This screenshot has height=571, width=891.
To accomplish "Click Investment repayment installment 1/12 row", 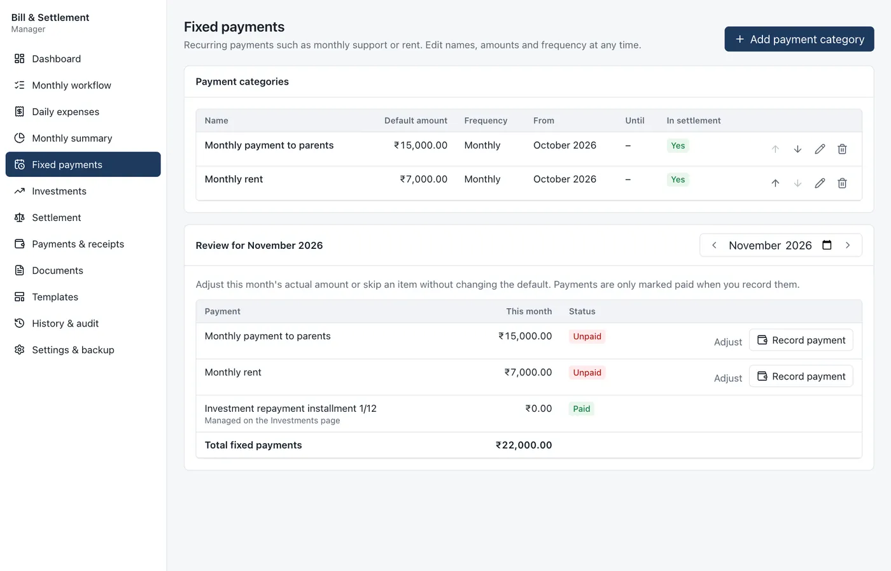I will tap(529, 414).
